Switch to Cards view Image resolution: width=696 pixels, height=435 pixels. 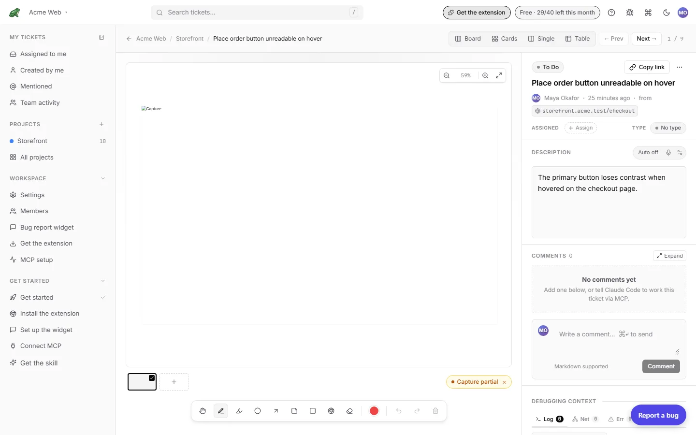point(505,39)
